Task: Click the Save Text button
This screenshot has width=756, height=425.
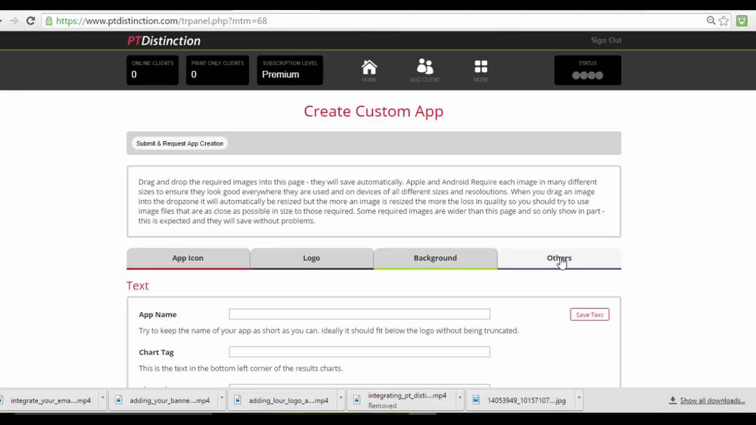Action: coord(589,315)
